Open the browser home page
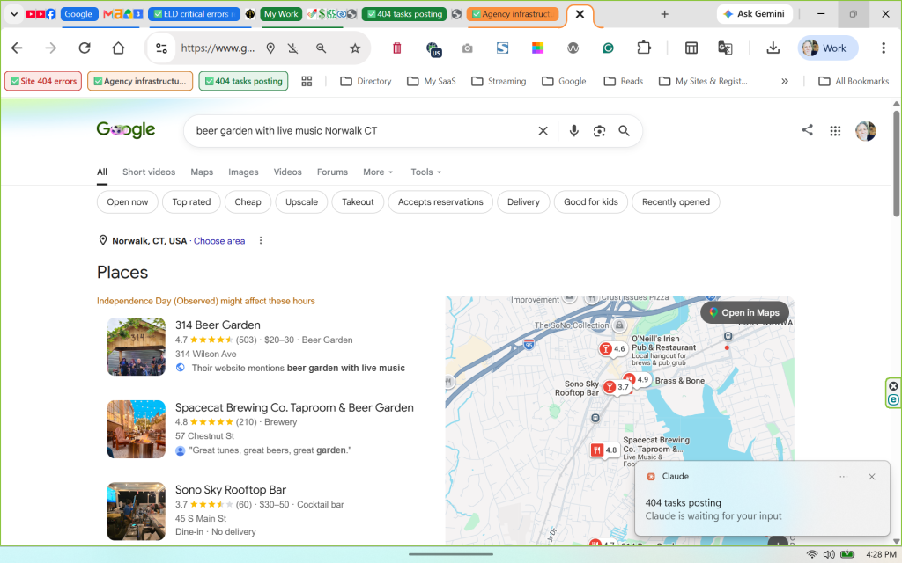902x563 pixels. (119, 48)
